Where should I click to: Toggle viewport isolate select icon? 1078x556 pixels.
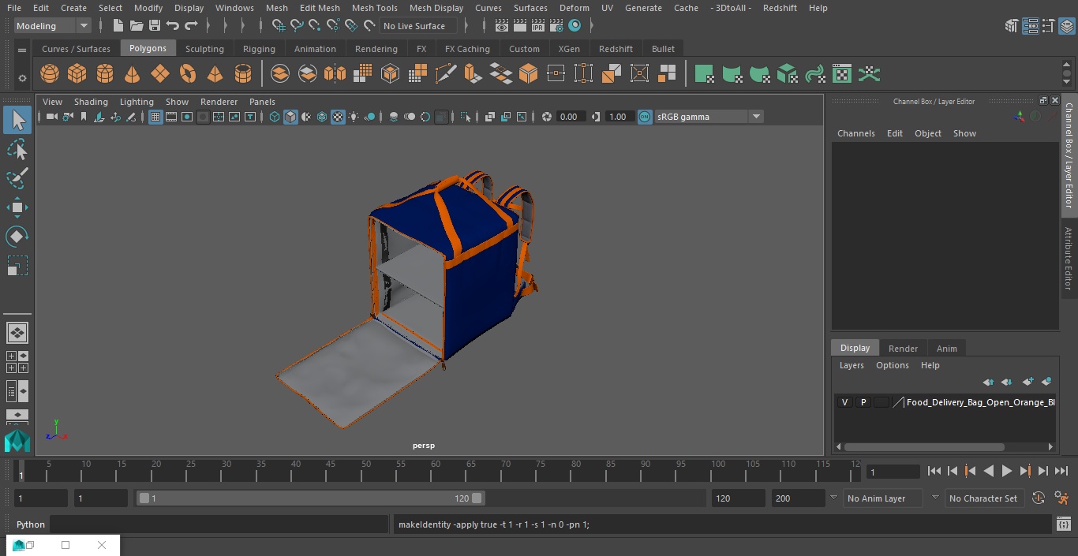tap(466, 117)
